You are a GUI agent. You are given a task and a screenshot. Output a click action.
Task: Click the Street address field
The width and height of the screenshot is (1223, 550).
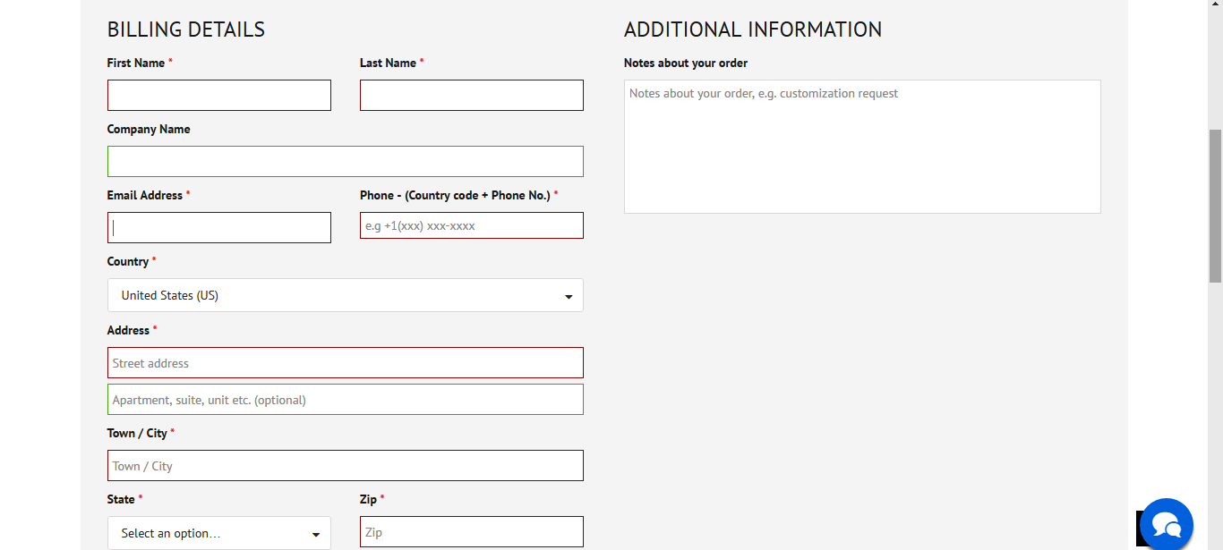pos(345,362)
